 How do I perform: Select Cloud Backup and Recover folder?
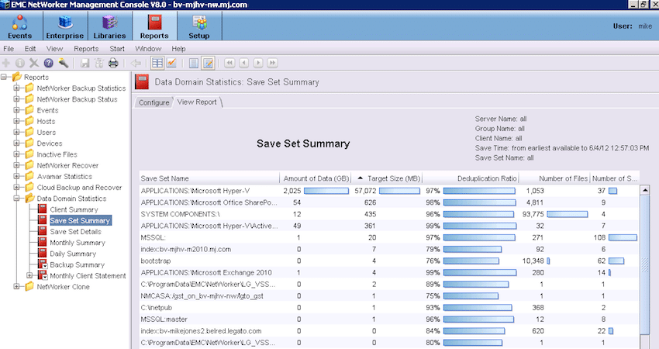[79, 188]
